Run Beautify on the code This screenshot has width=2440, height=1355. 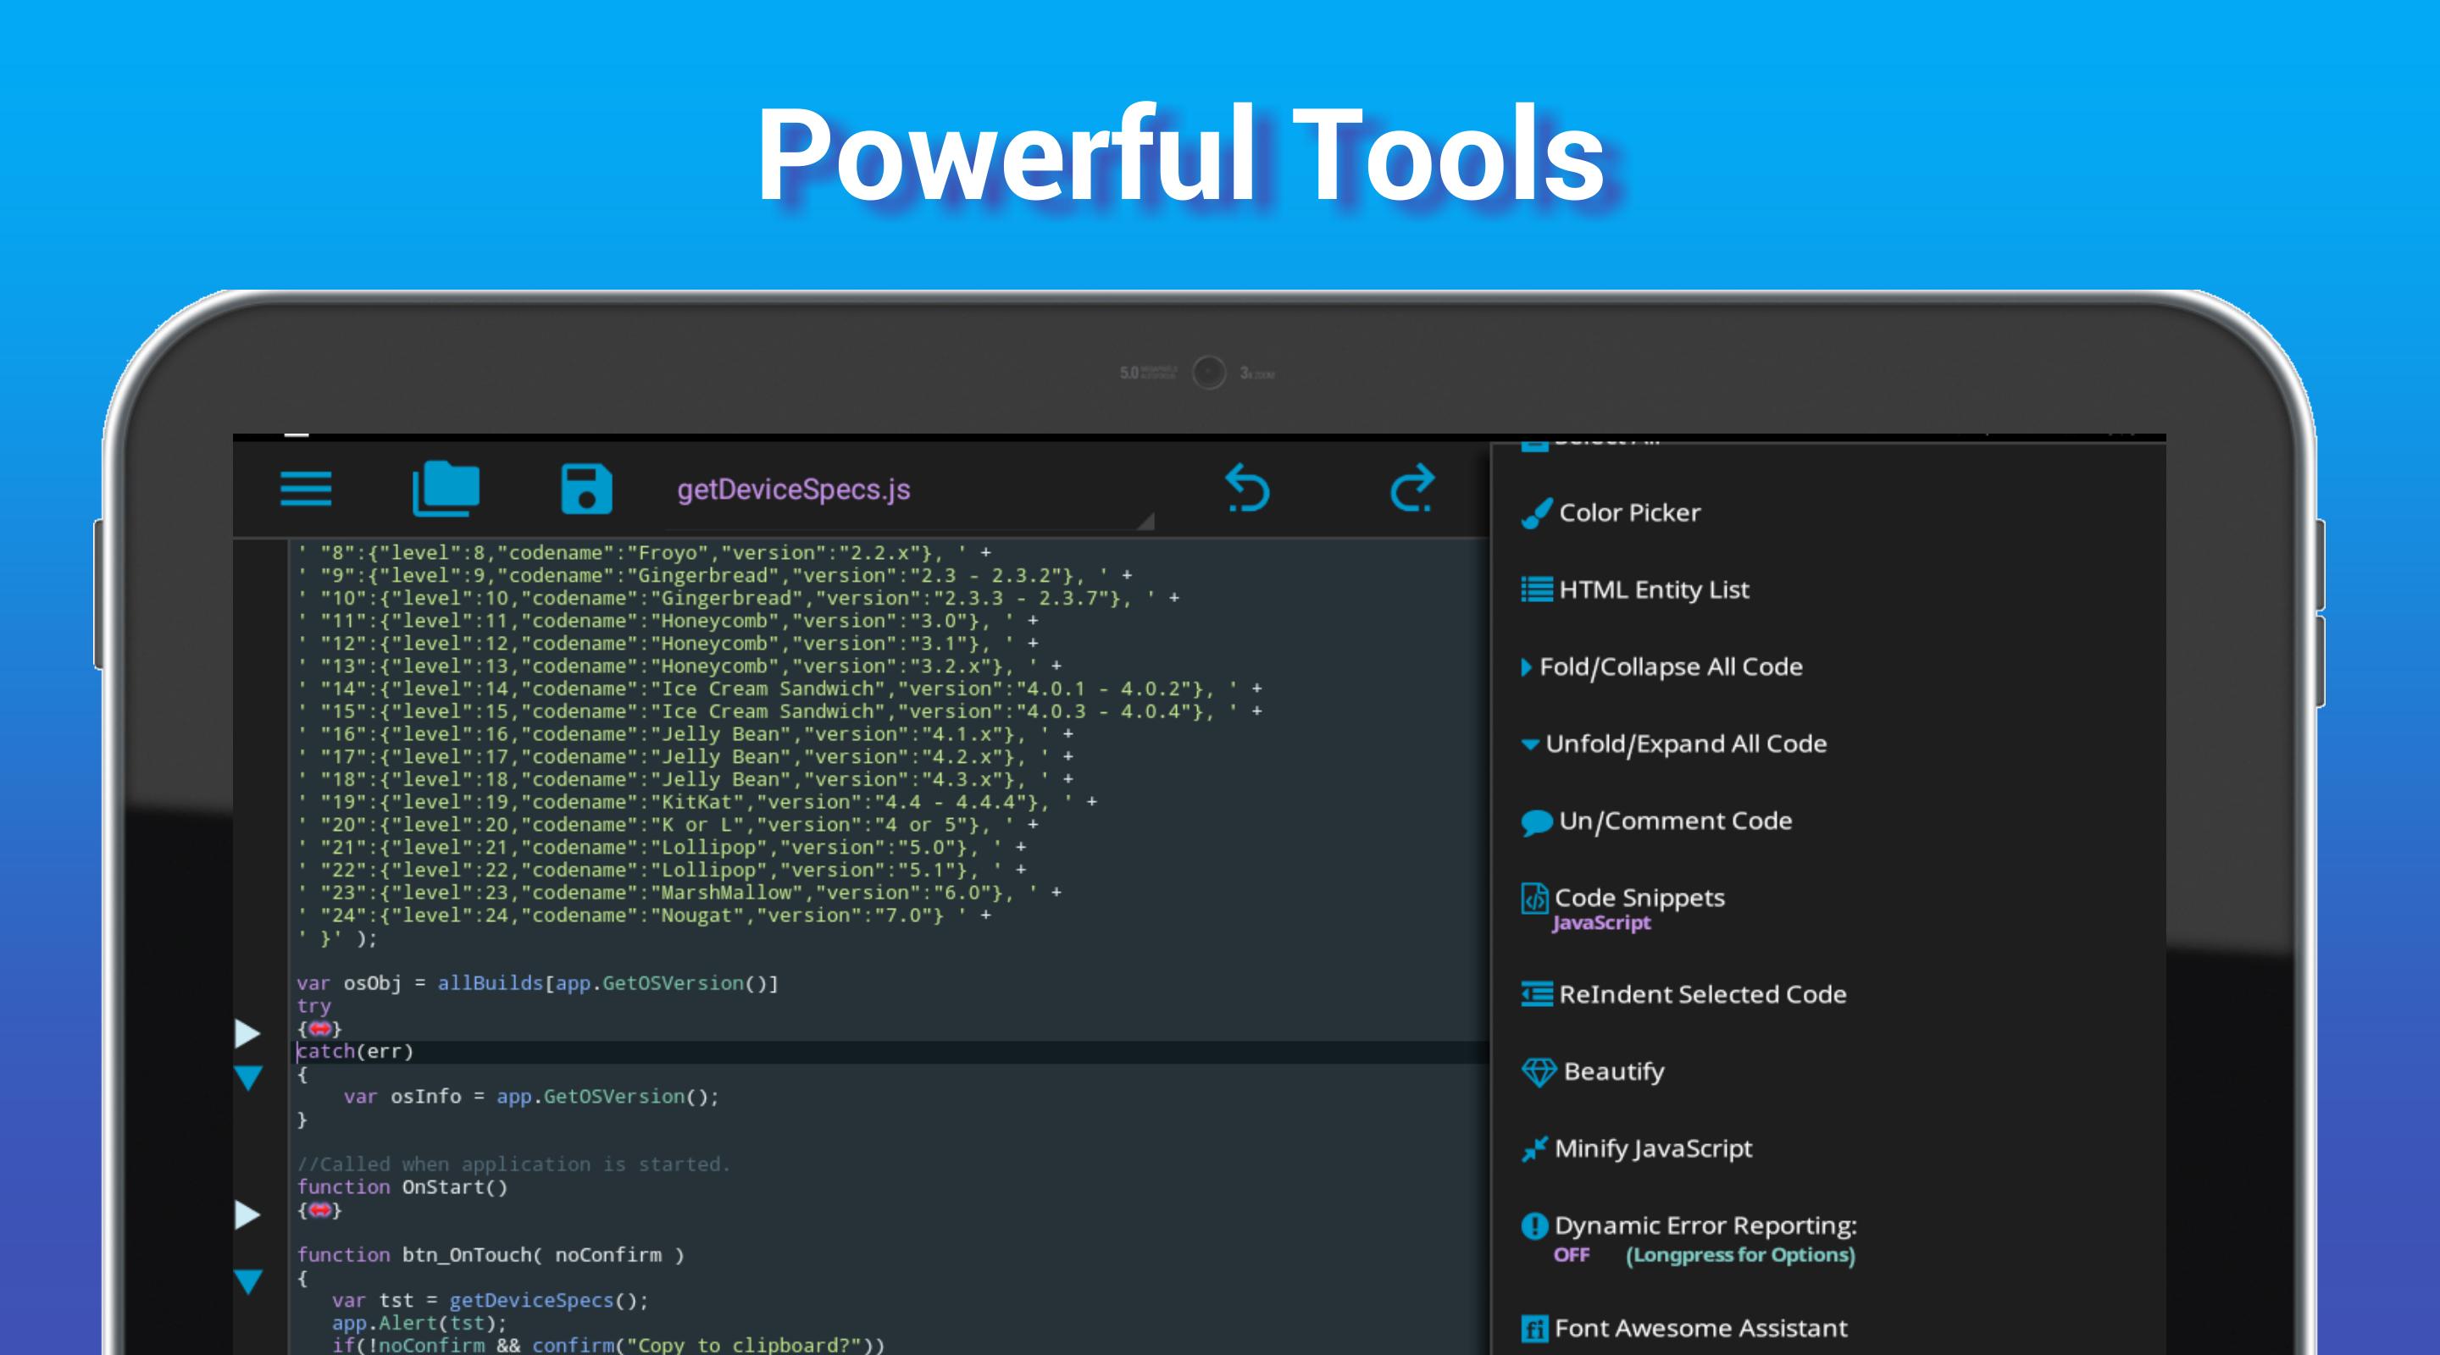[x=1613, y=1071]
